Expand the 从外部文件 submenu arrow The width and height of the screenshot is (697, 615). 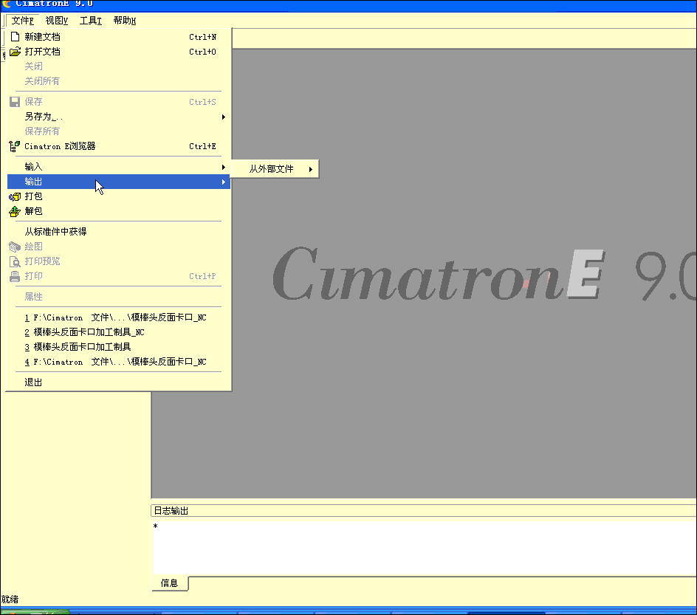pos(310,169)
